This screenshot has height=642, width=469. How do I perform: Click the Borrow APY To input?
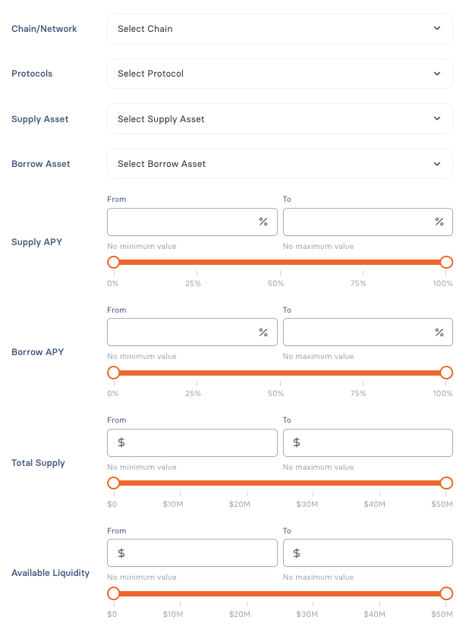click(358, 332)
